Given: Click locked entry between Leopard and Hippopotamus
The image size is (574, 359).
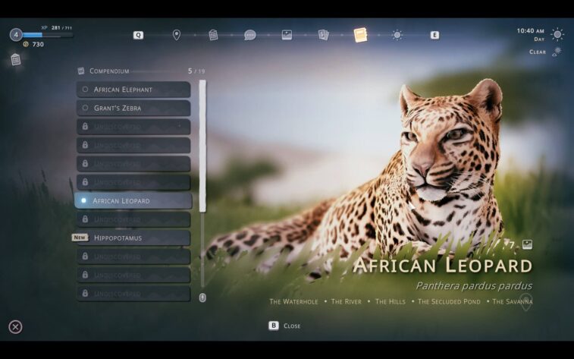Looking at the screenshot, I should coord(133,219).
